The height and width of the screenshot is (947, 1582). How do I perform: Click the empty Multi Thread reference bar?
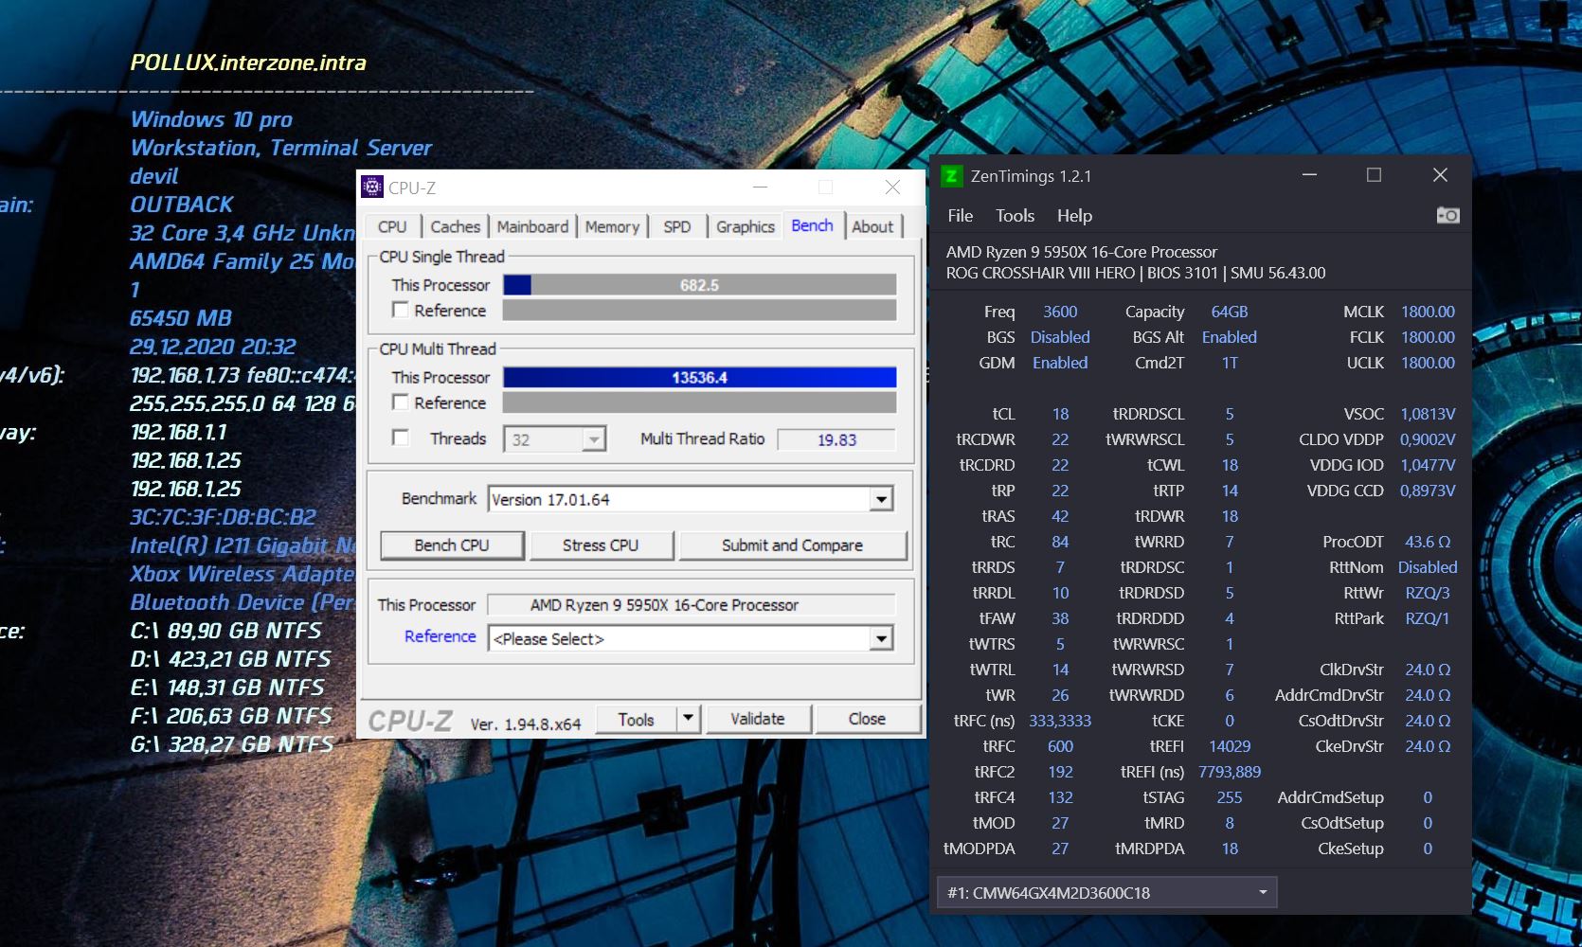point(699,402)
